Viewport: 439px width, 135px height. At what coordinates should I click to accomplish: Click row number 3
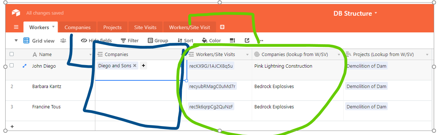(12, 107)
